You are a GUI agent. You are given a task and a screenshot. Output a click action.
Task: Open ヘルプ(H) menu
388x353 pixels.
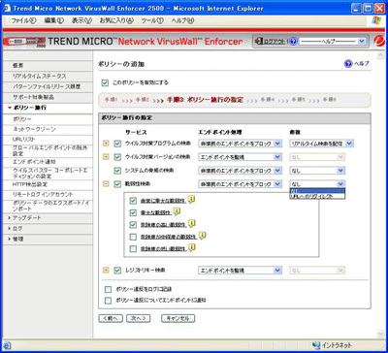(x=182, y=20)
